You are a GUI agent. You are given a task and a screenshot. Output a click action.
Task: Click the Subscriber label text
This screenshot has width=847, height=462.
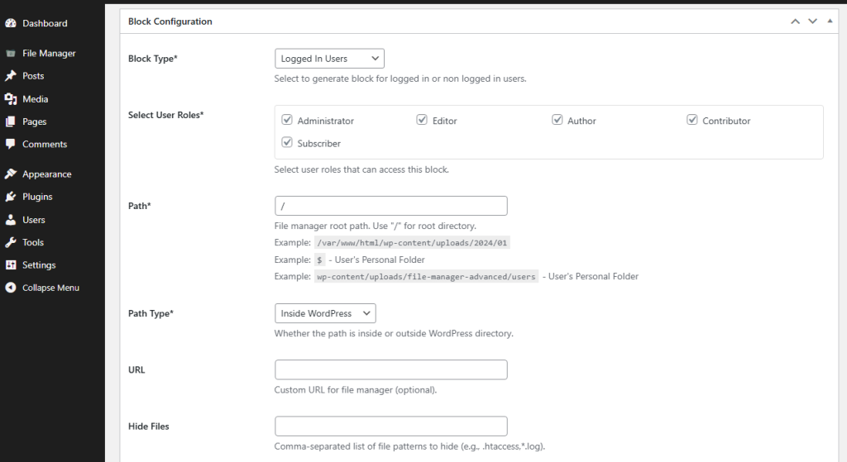pyautogui.click(x=319, y=144)
